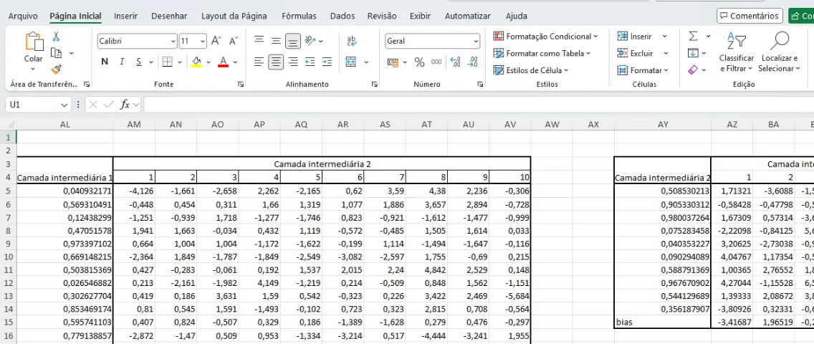814x344 pixels.
Task: Align cell content to the top
Action: pyautogui.click(x=259, y=40)
